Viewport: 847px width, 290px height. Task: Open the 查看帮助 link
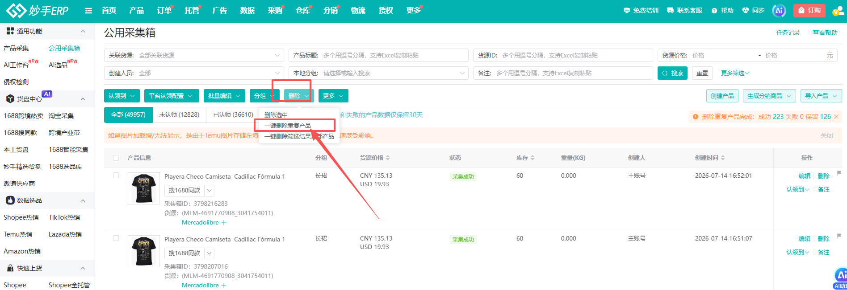pyautogui.click(x=825, y=33)
